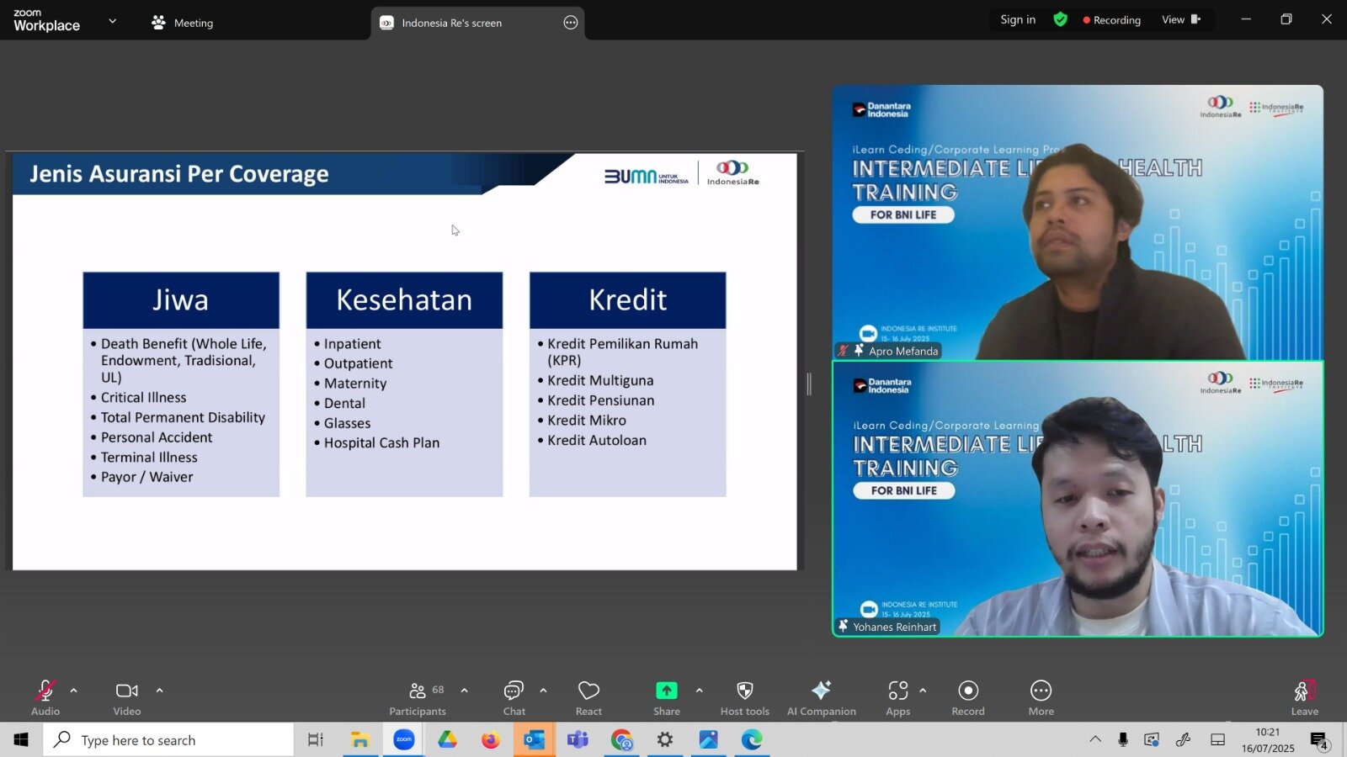Unmute the Audio microphone button
This screenshot has height=757, width=1347.
pos(45,697)
